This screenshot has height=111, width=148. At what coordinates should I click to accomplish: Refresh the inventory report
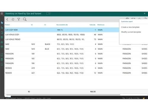(13, 19)
